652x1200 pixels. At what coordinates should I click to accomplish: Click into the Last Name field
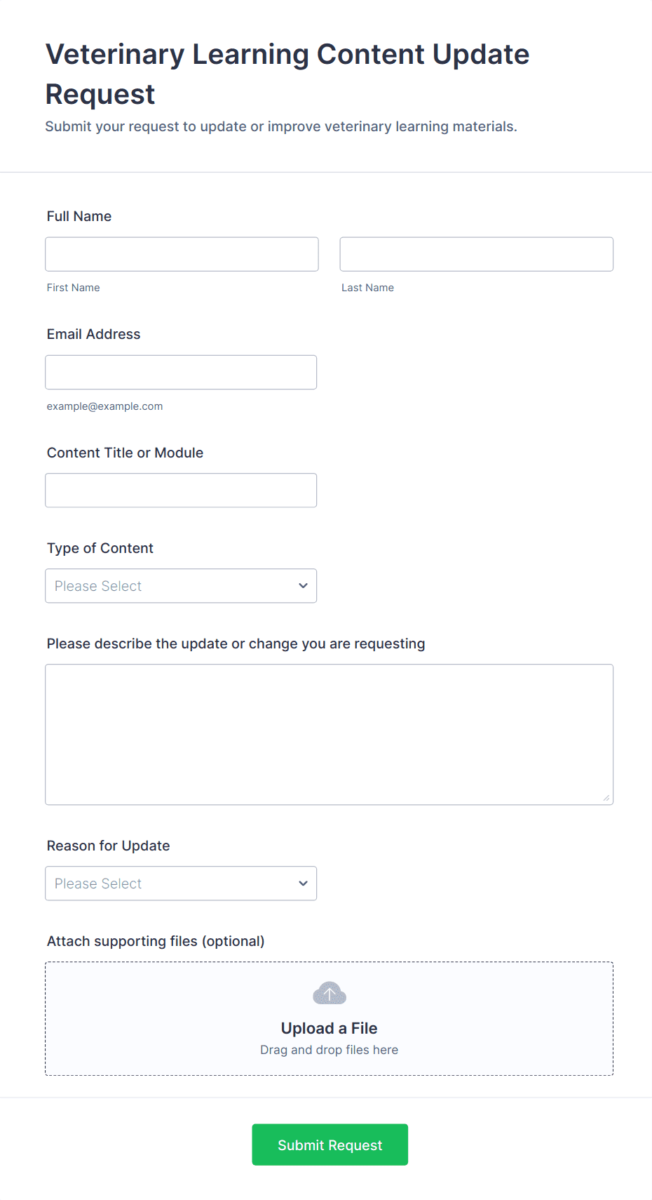476,254
